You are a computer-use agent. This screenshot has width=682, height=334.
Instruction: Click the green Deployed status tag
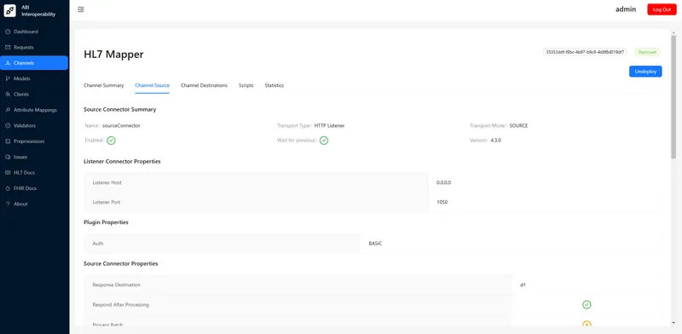point(647,52)
